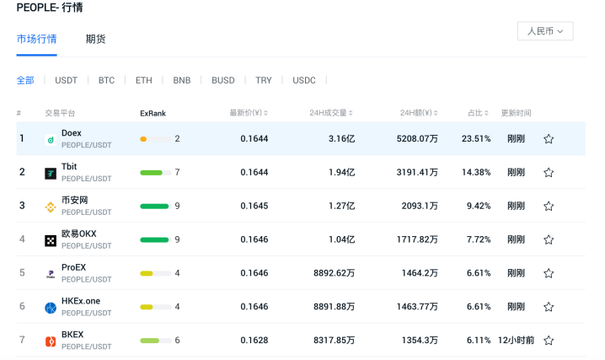The height and width of the screenshot is (360, 605).
Task: Open the 人民币 currency dropdown
Action: point(545,31)
